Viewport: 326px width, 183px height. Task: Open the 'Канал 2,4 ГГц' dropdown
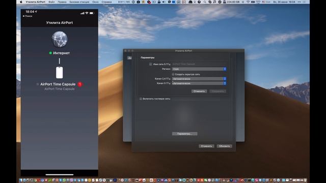[199, 79]
